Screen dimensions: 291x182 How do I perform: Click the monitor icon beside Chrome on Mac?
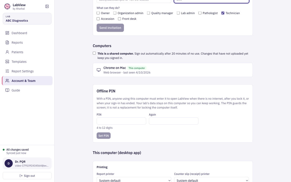(x=99, y=70)
